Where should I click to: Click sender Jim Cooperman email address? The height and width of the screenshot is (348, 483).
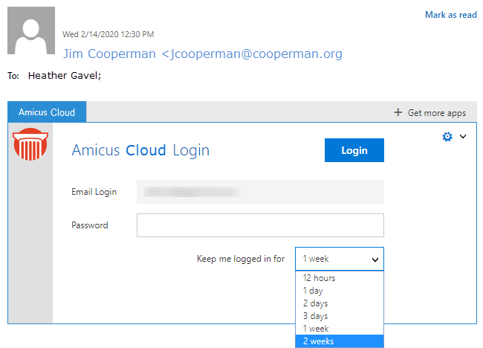click(x=202, y=54)
